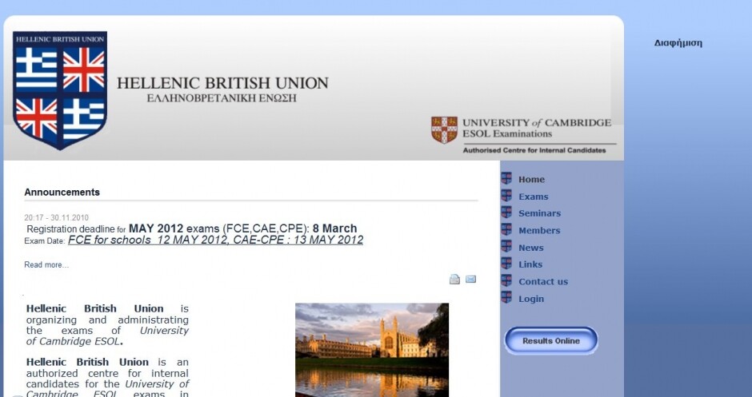Click the email envelope icon below the announcement
Screen dimensions: 752x397
click(471, 279)
